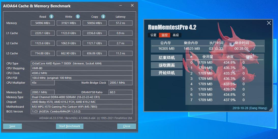This screenshot has height=139, width=278.
Task: Click remaining time 00:28:05
Action: (x=241, y=49)
